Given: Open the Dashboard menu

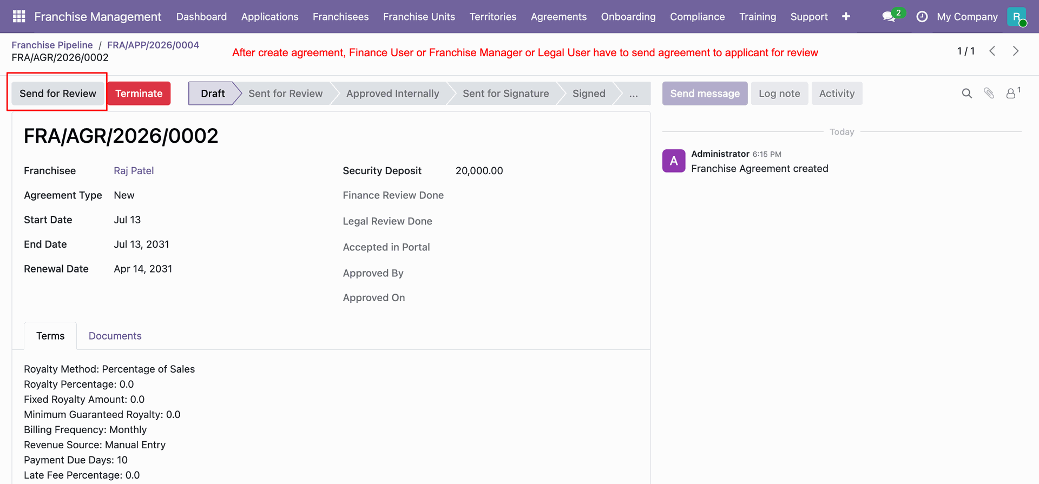Looking at the screenshot, I should [x=201, y=17].
